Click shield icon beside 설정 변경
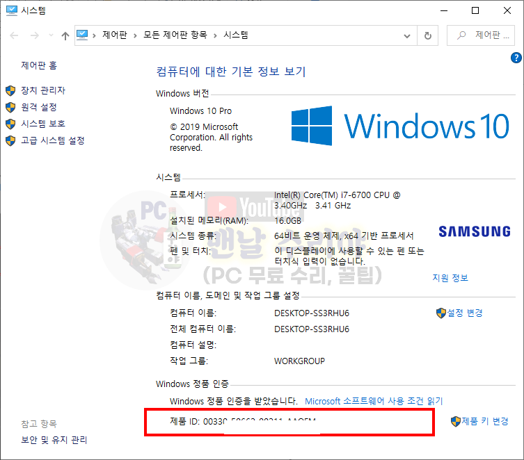 tap(441, 313)
